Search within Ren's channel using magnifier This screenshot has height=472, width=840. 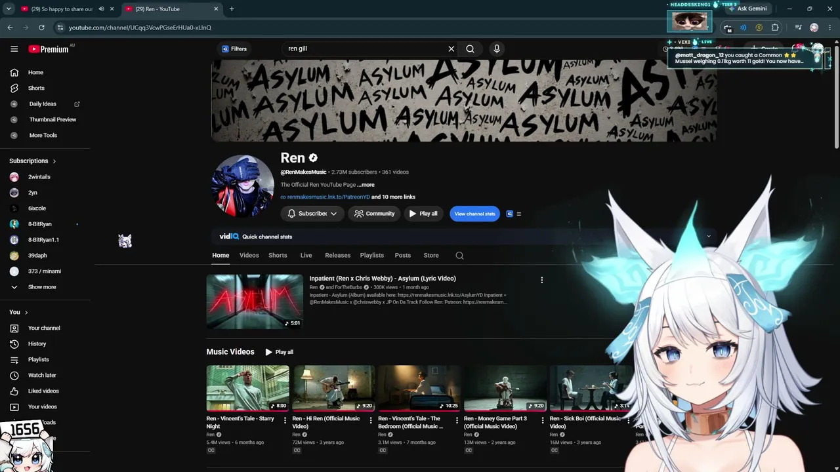click(x=459, y=256)
